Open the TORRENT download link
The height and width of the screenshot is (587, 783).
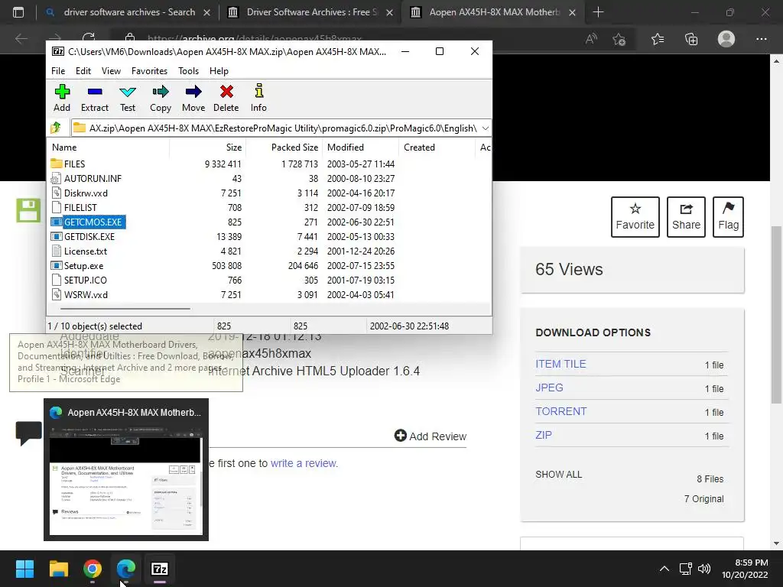[x=560, y=411]
